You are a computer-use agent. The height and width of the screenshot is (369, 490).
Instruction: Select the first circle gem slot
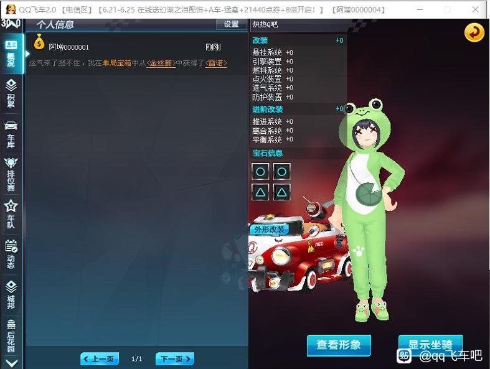coord(260,171)
